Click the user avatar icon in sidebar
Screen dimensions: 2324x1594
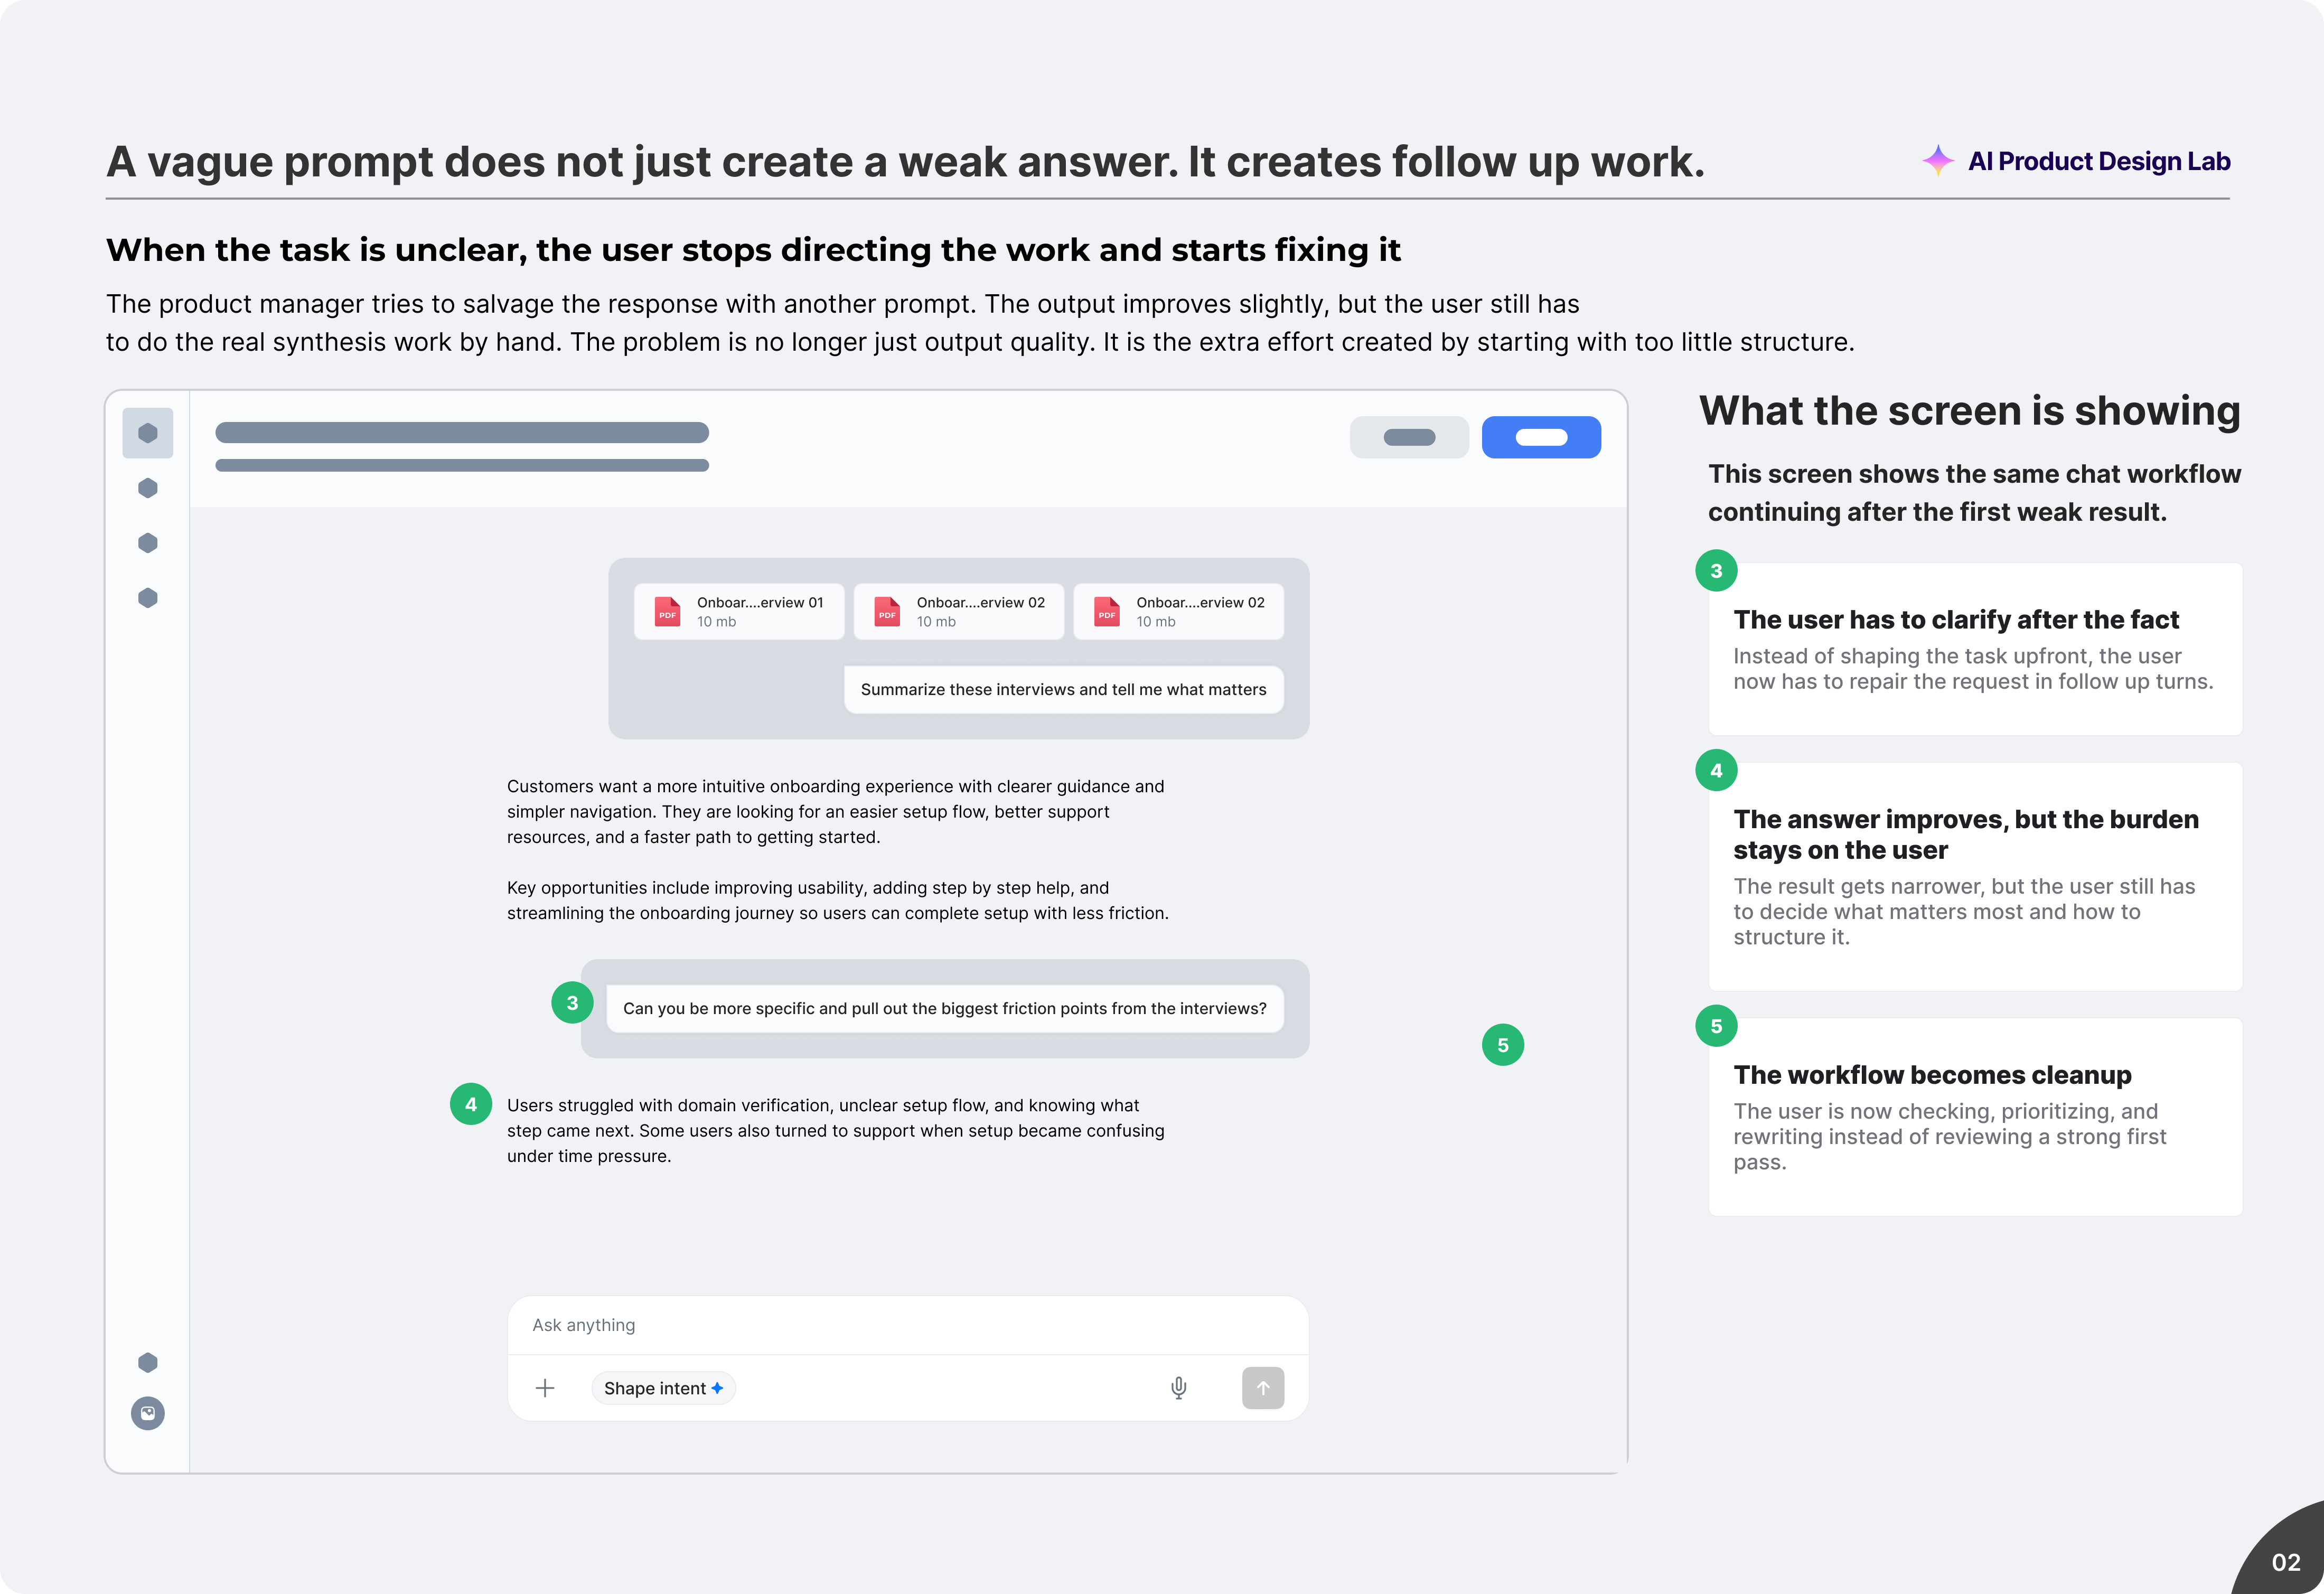click(x=148, y=1413)
